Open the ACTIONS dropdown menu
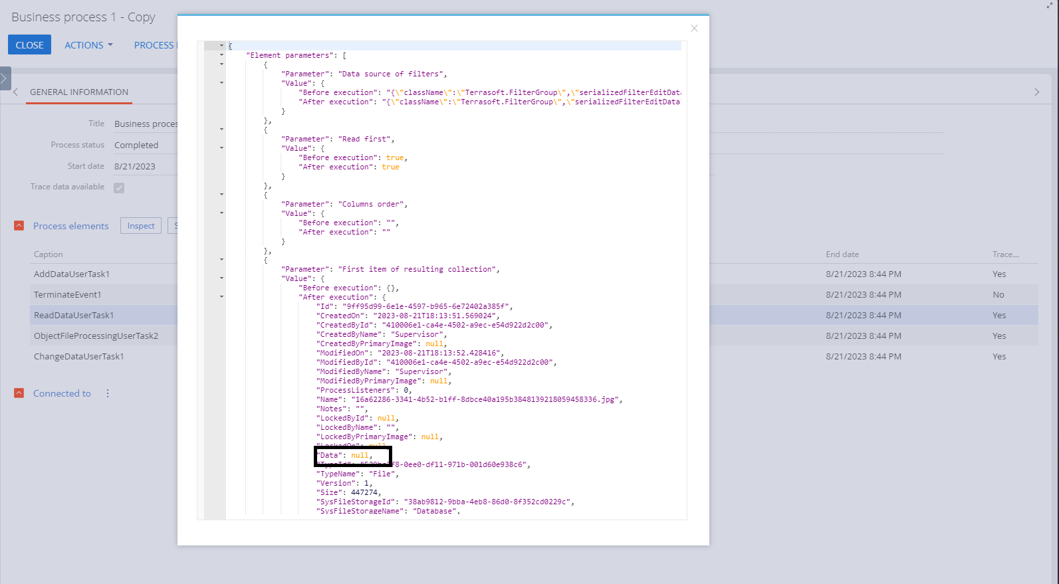This screenshot has width=1059, height=584. click(x=88, y=45)
